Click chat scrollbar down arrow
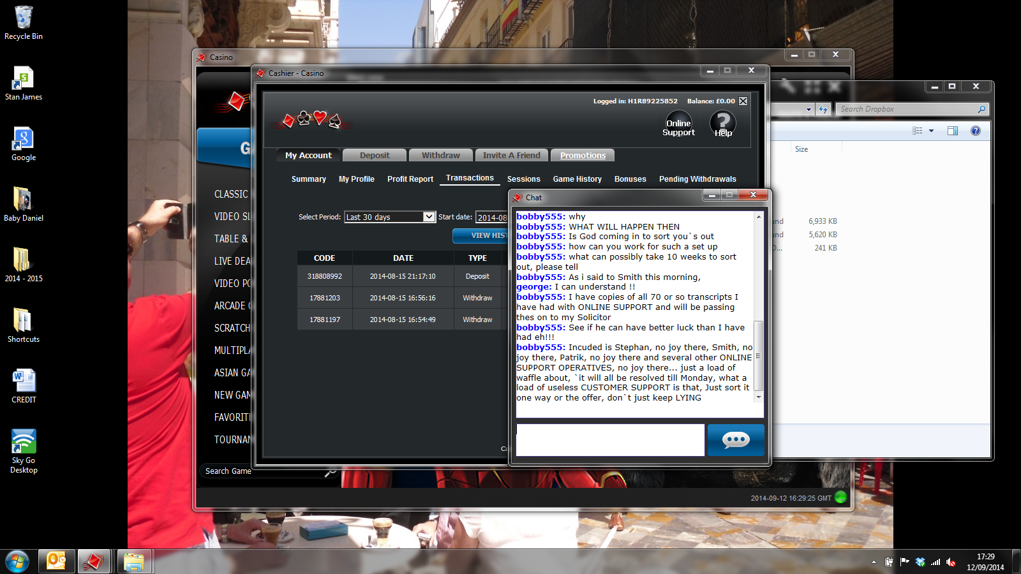The height and width of the screenshot is (574, 1021). (x=759, y=397)
